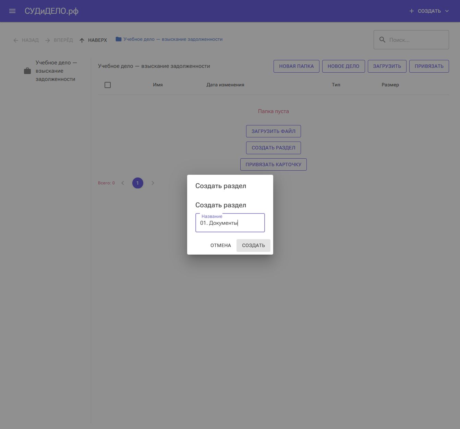
Task: Click the briefcase icon in the sidebar
Action: pos(27,71)
